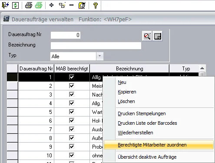Toggle MAB berechtigt checkbox in row 8
This screenshot has height=163, width=215.
coord(72,138)
